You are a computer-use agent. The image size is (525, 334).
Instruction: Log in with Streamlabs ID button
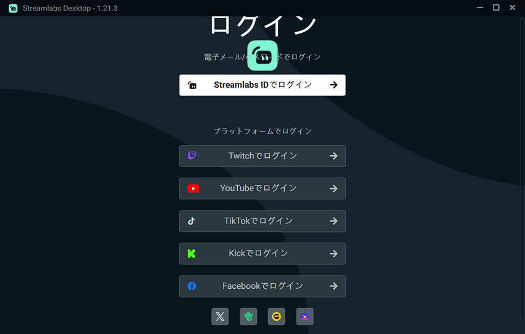262,85
